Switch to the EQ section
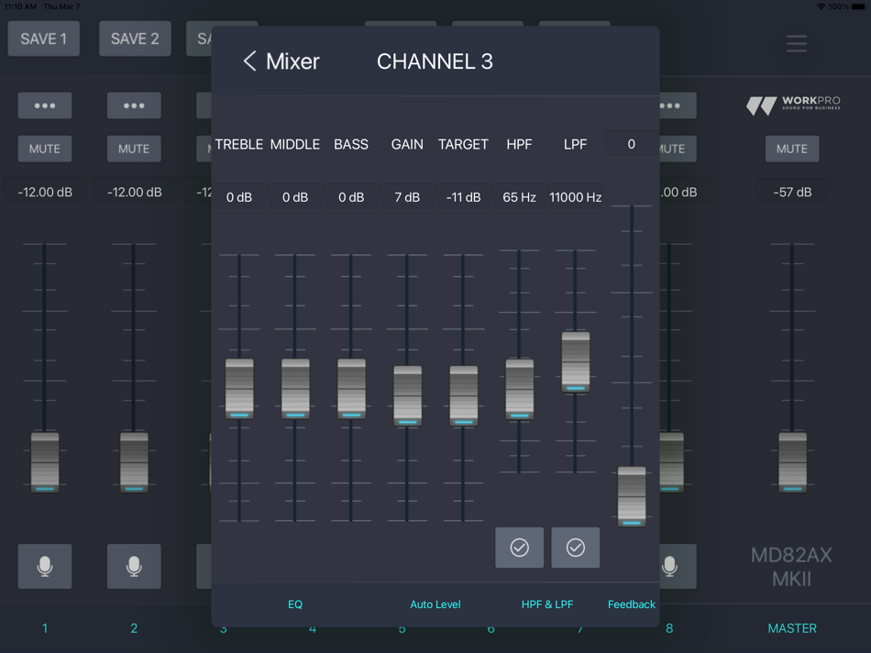871x653 pixels. click(295, 604)
